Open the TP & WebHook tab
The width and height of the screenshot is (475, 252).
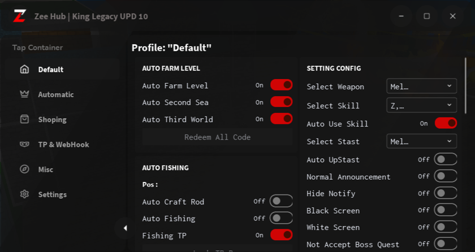click(x=63, y=144)
